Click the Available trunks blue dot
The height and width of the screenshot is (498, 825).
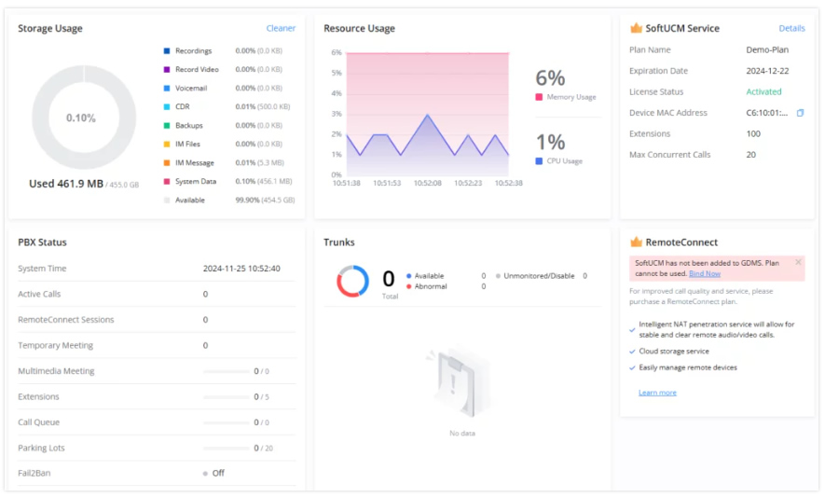pyautogui.click(x=409, y=276)
